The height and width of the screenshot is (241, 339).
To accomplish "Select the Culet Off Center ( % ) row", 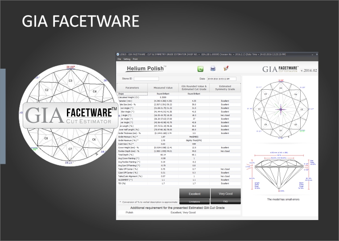I will [179, 173].
